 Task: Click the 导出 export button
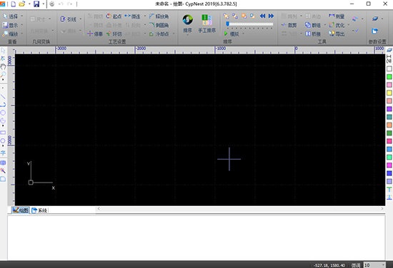pos(337,33)
